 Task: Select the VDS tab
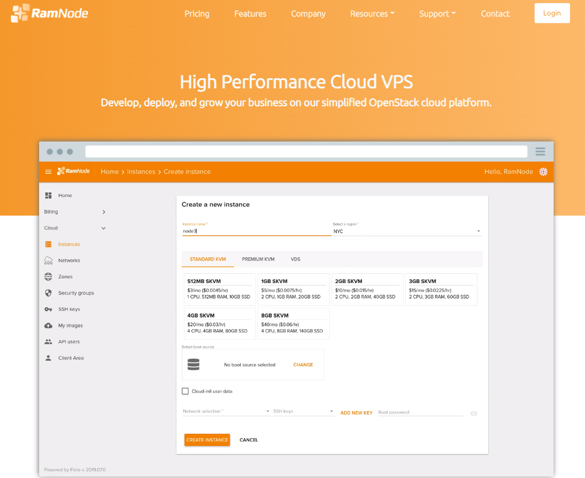[x=295, y=259]
